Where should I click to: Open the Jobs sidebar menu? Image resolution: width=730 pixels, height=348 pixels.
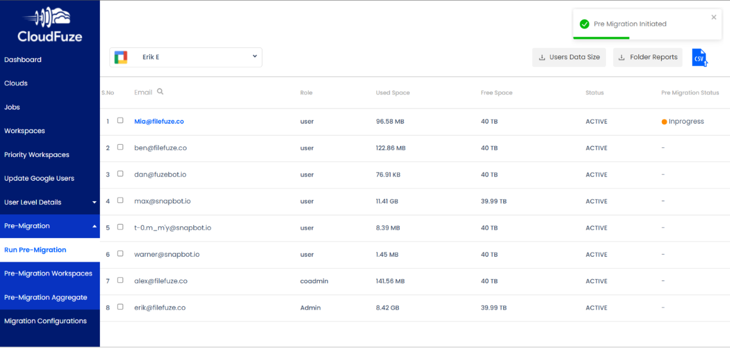point(12,107)
